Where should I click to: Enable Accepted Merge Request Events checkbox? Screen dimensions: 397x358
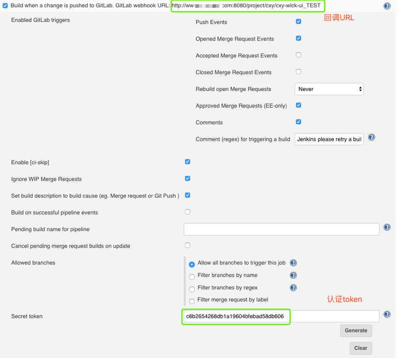(299, 55)
